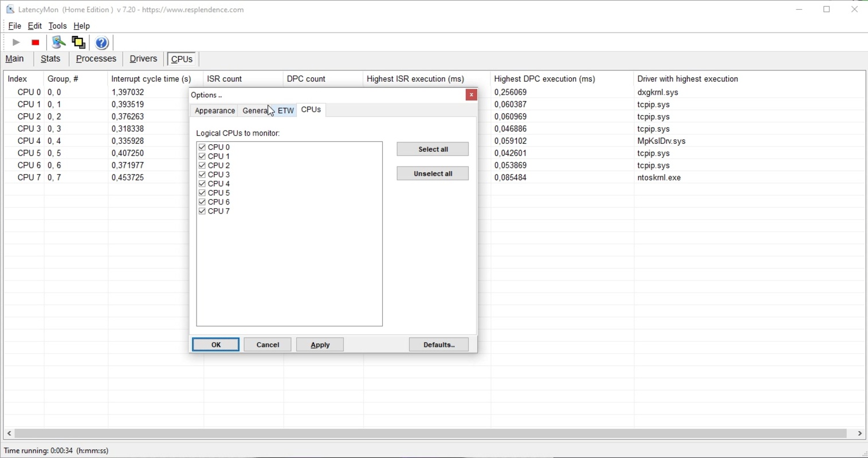
Task: Stop monitoring using the red stop icon
Action: (34, 42)
